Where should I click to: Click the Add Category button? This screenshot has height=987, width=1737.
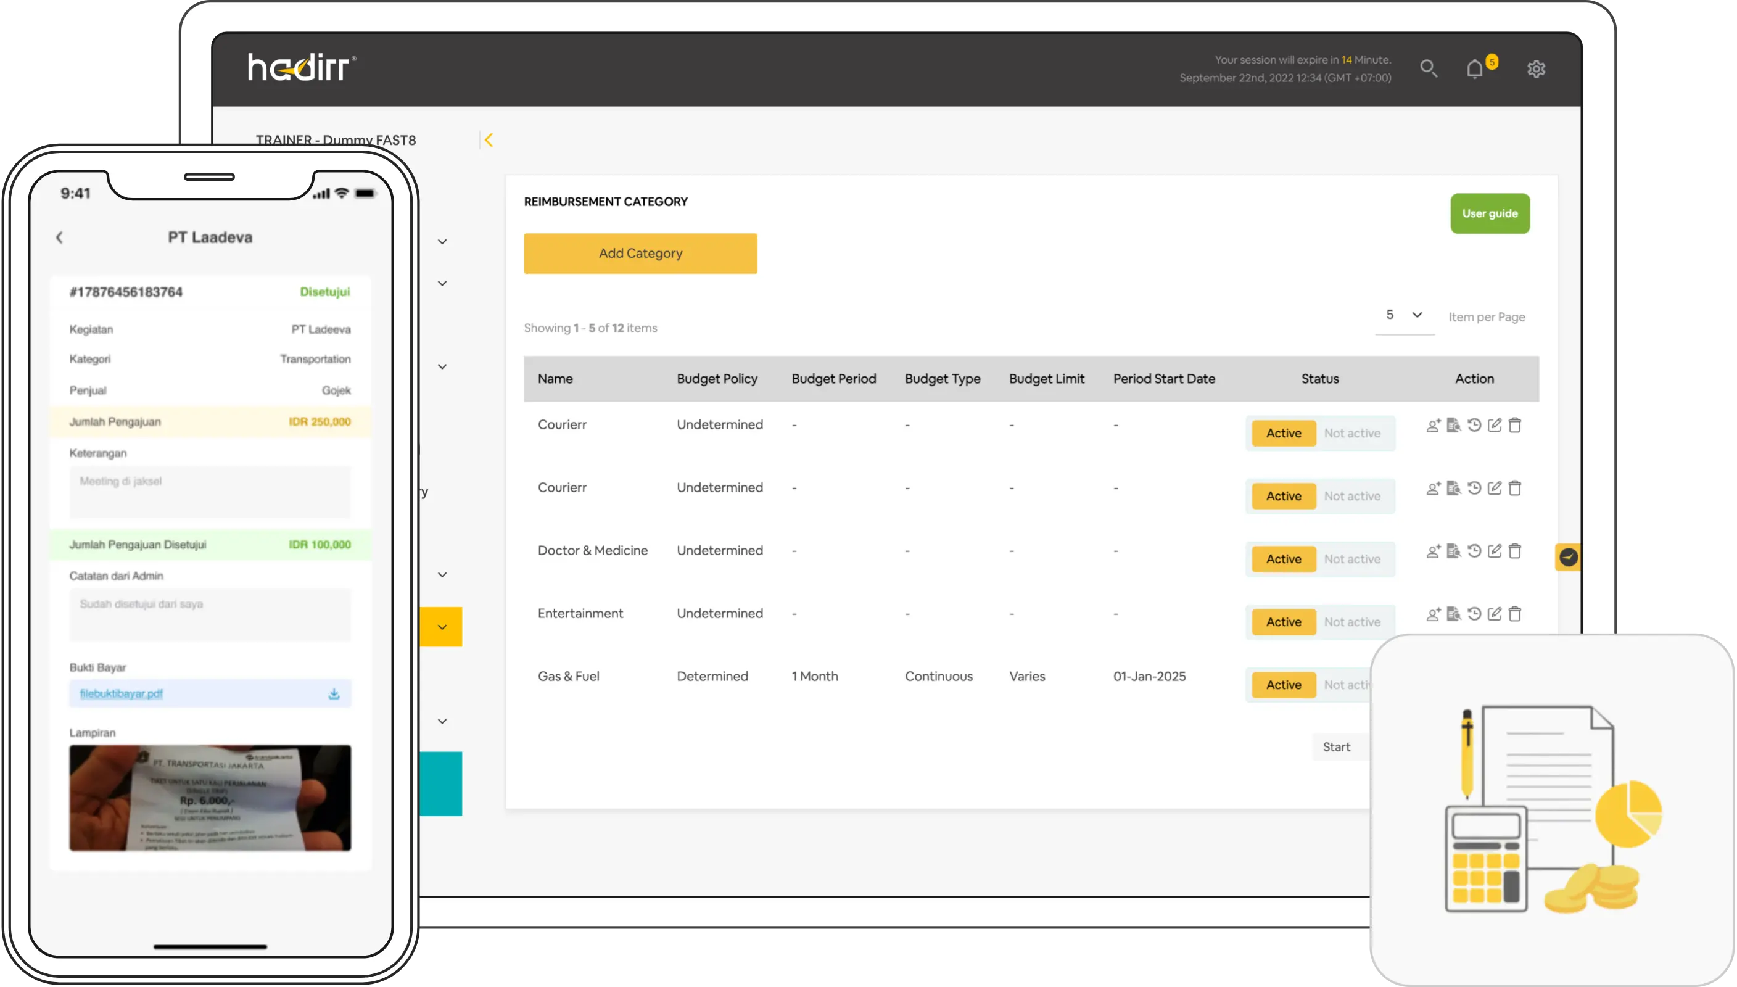(x=640, y=254)
